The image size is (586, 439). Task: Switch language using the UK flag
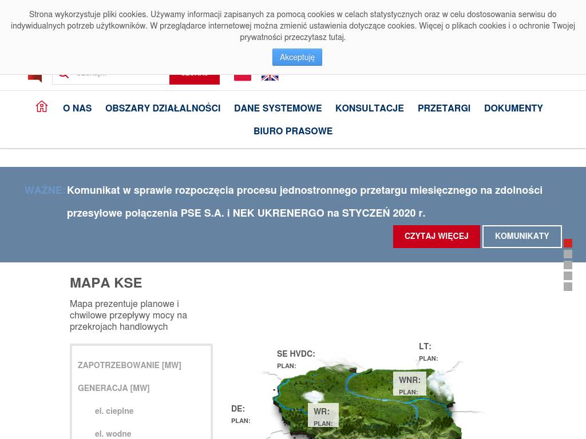point(270,77)
